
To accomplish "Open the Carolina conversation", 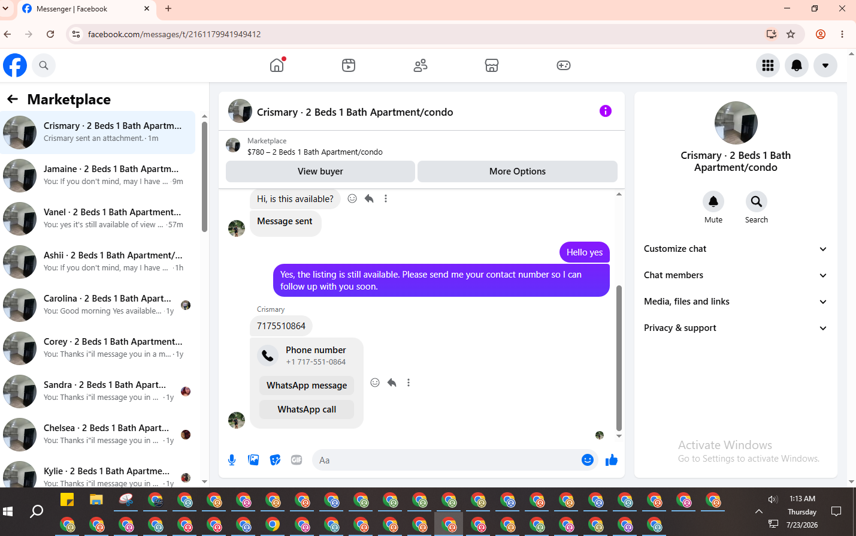I will coord(98,305).
